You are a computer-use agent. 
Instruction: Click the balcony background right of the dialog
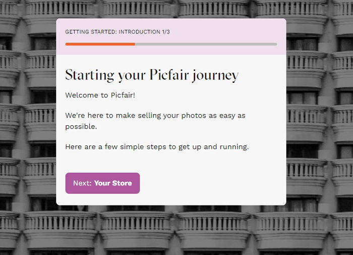pyautogui.click(x=320, y=113)
